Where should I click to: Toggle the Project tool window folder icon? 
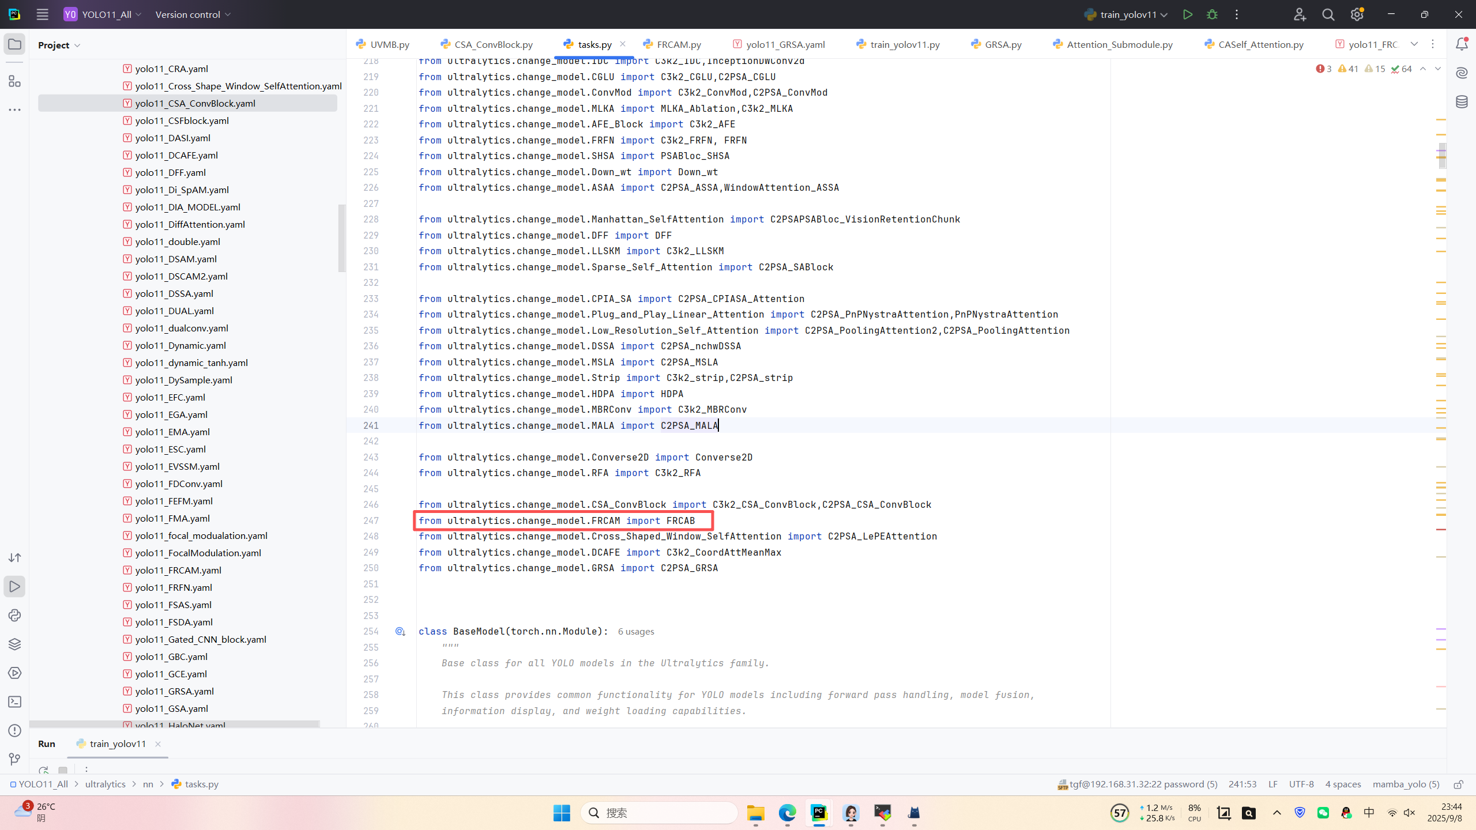click(x=14, y=44)
